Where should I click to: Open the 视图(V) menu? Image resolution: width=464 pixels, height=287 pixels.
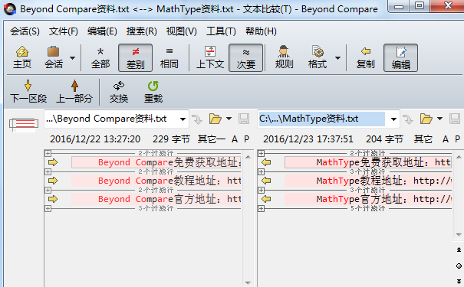pos(181,31)
